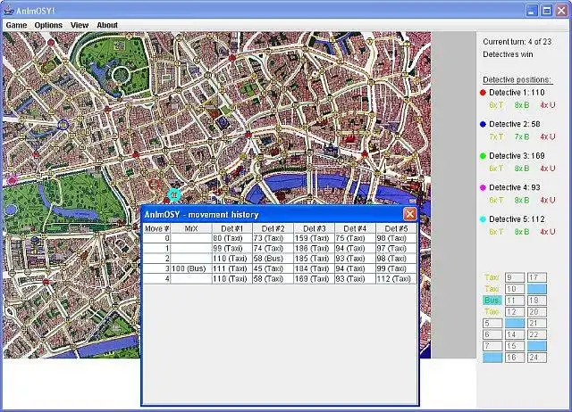Click the magenta detective marker on map

[13, 180]
